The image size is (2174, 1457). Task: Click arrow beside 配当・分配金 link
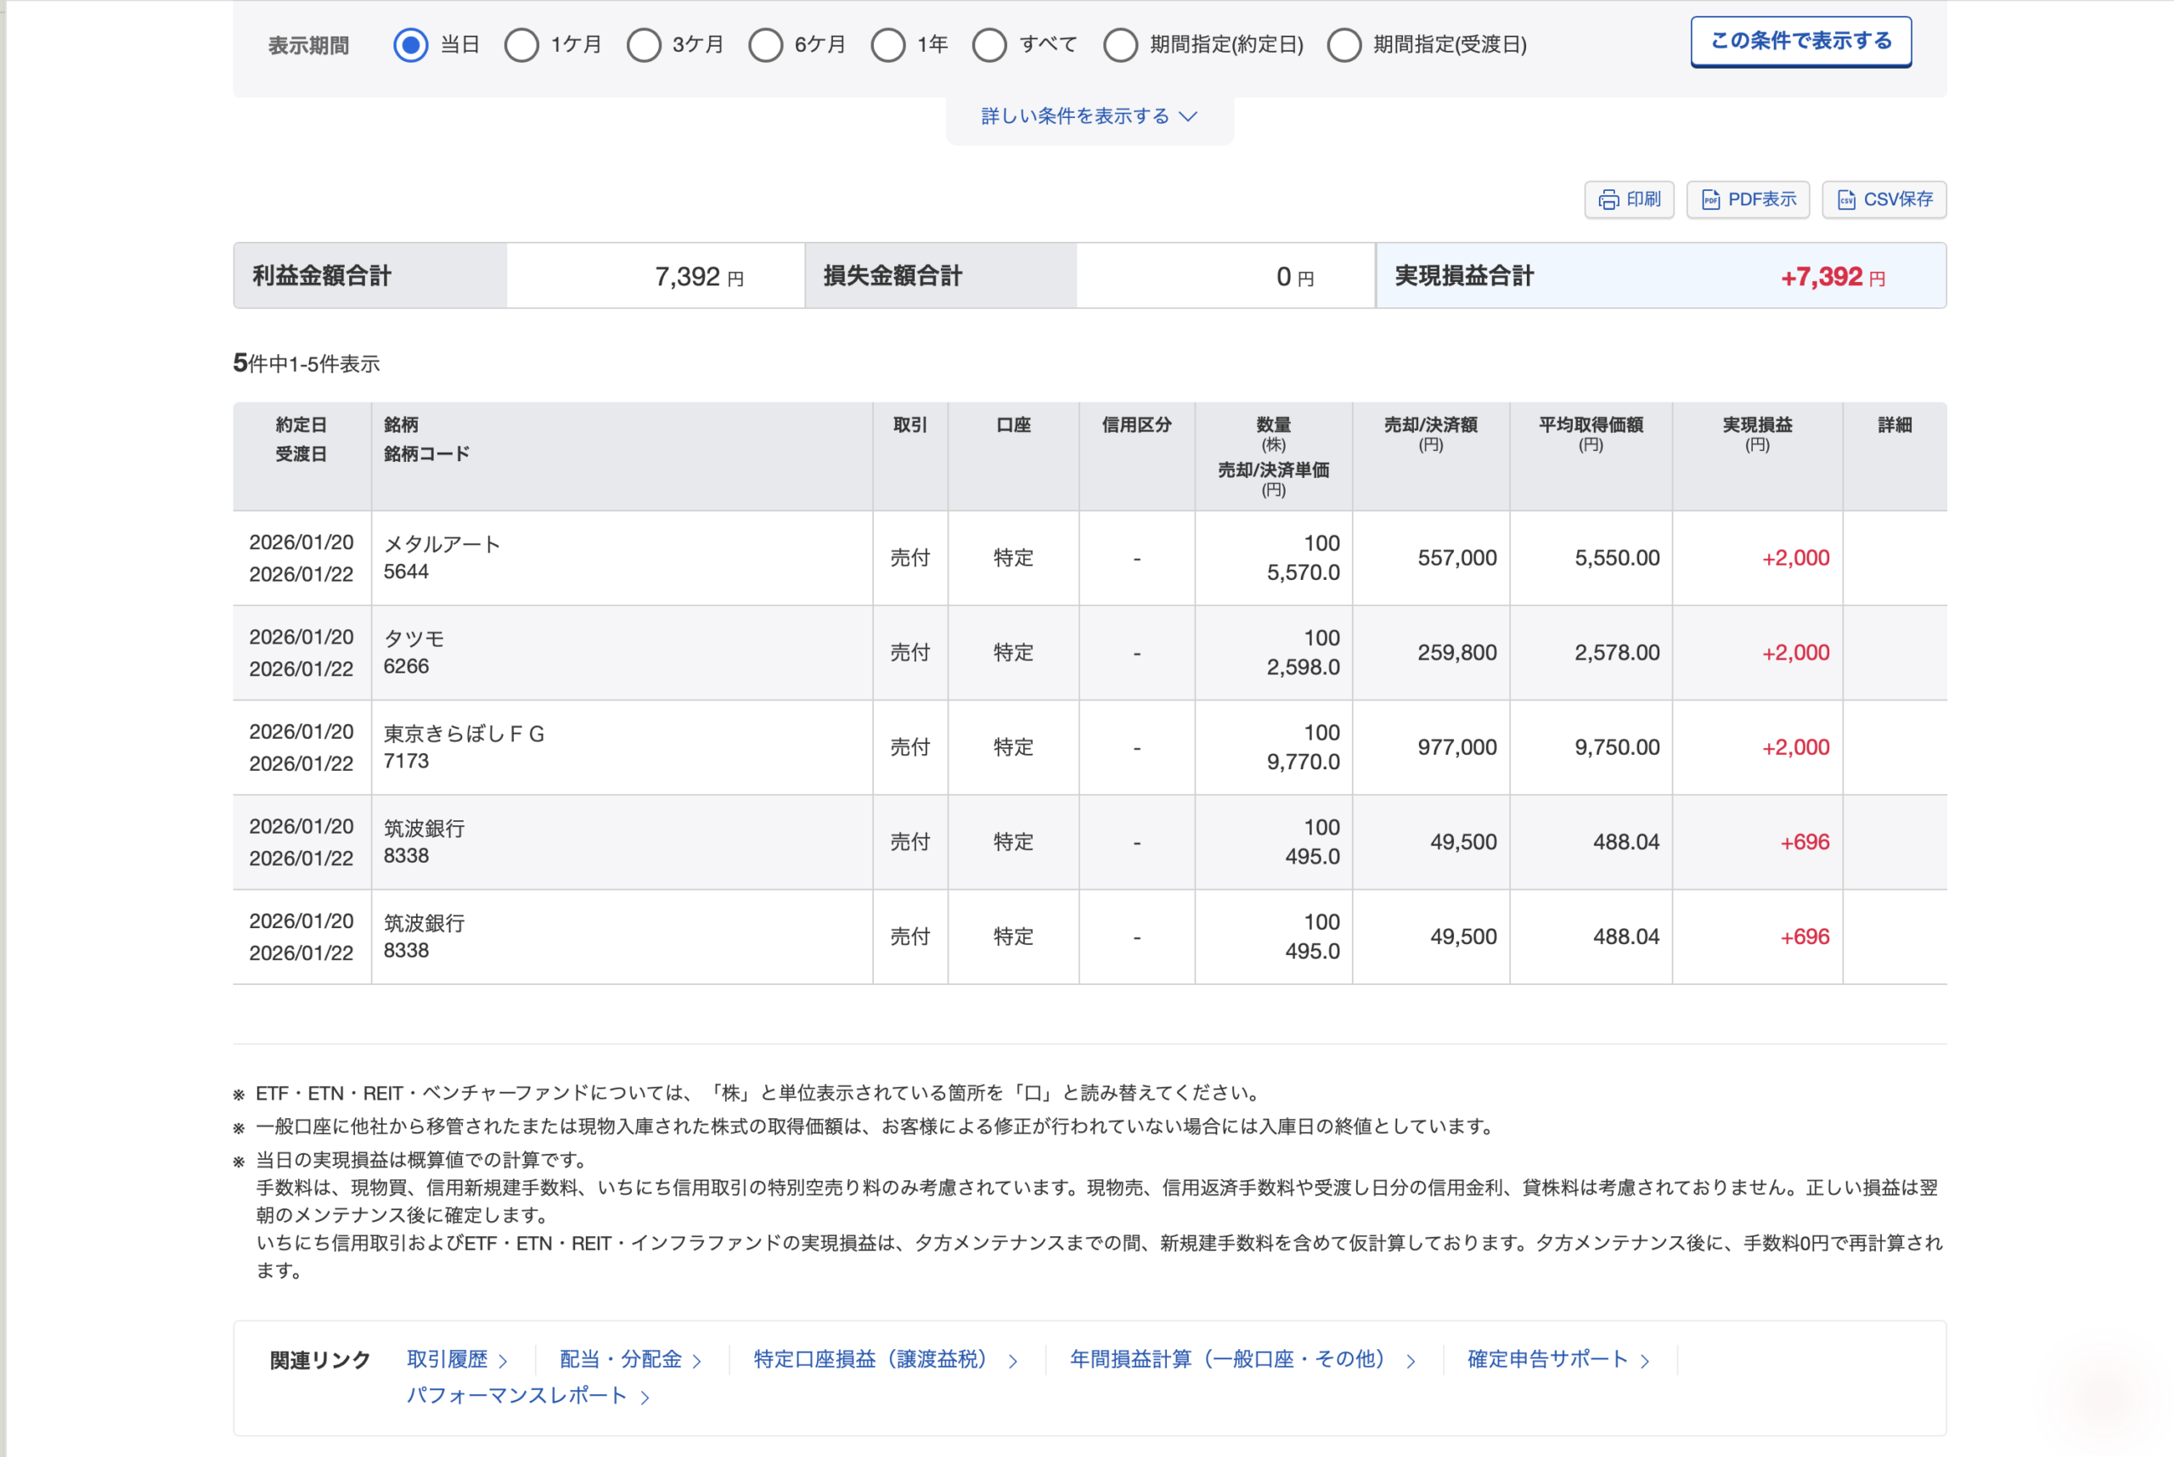point(697,1361)
